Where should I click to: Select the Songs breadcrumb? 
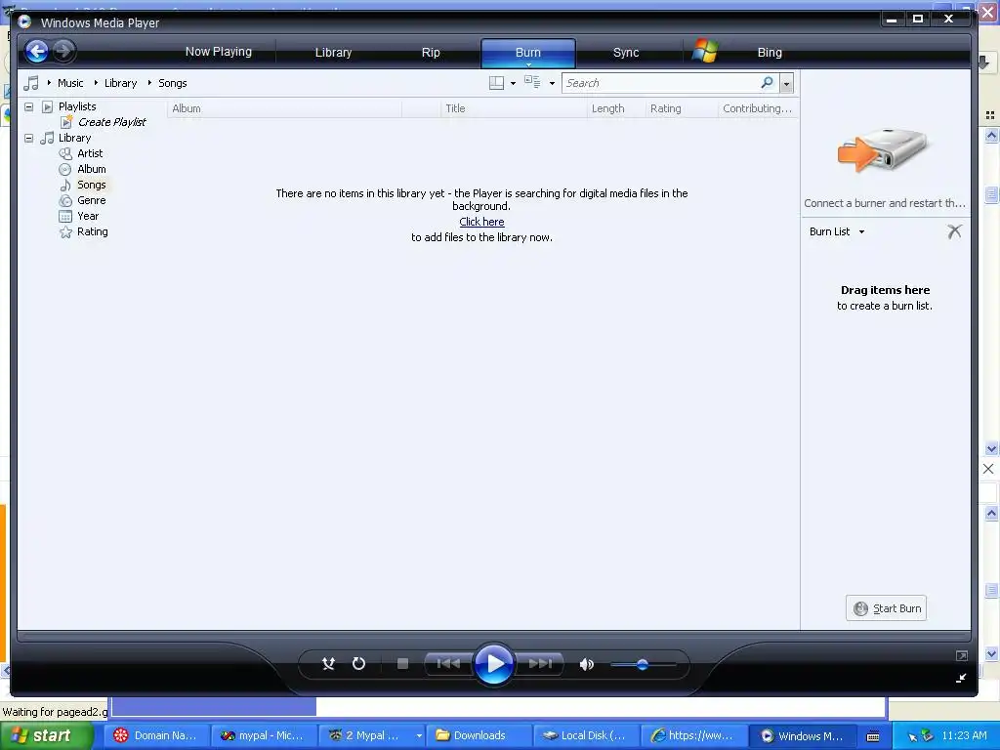tap(172, 83)
